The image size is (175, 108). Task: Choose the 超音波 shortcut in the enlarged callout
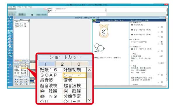46,80
